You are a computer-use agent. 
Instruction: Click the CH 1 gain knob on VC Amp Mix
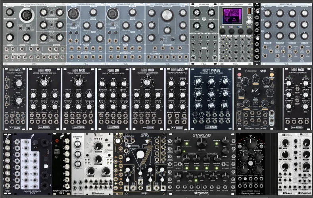197,13
